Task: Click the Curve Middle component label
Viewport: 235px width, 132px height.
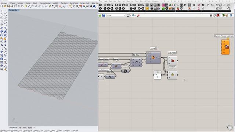Action: point(104,59)
